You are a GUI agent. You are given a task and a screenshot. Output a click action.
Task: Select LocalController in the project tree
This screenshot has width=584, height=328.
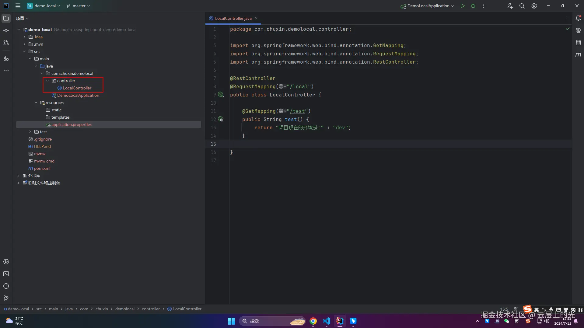77,88
